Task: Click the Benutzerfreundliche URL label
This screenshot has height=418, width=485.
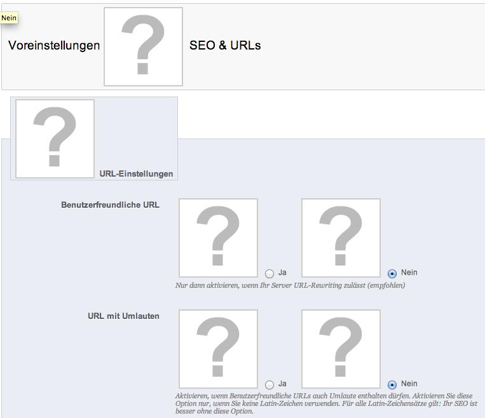Action: pyautogui.click(x=110, y=205)
